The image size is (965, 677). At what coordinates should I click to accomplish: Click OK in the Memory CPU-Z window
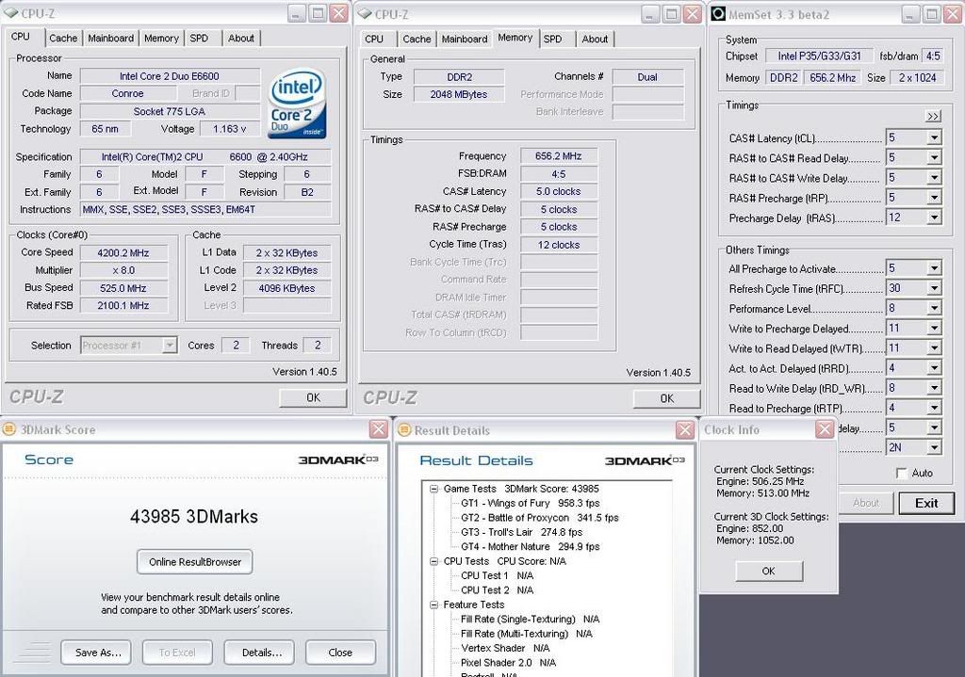coord(667,398)
